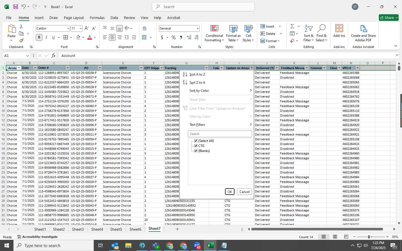Viewport: 402px width, 251px height.
Task: Click the top Search bar
Action: click(203, 7)
